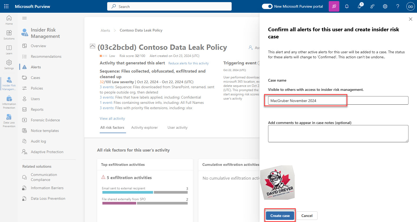This screenshot has width=417, height=222.
Task: Click the Audit log nav icon
Action: [x=24, y=141]
